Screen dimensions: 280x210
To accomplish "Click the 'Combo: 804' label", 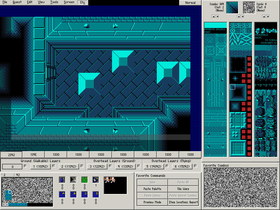I will (x=217, y=4).
